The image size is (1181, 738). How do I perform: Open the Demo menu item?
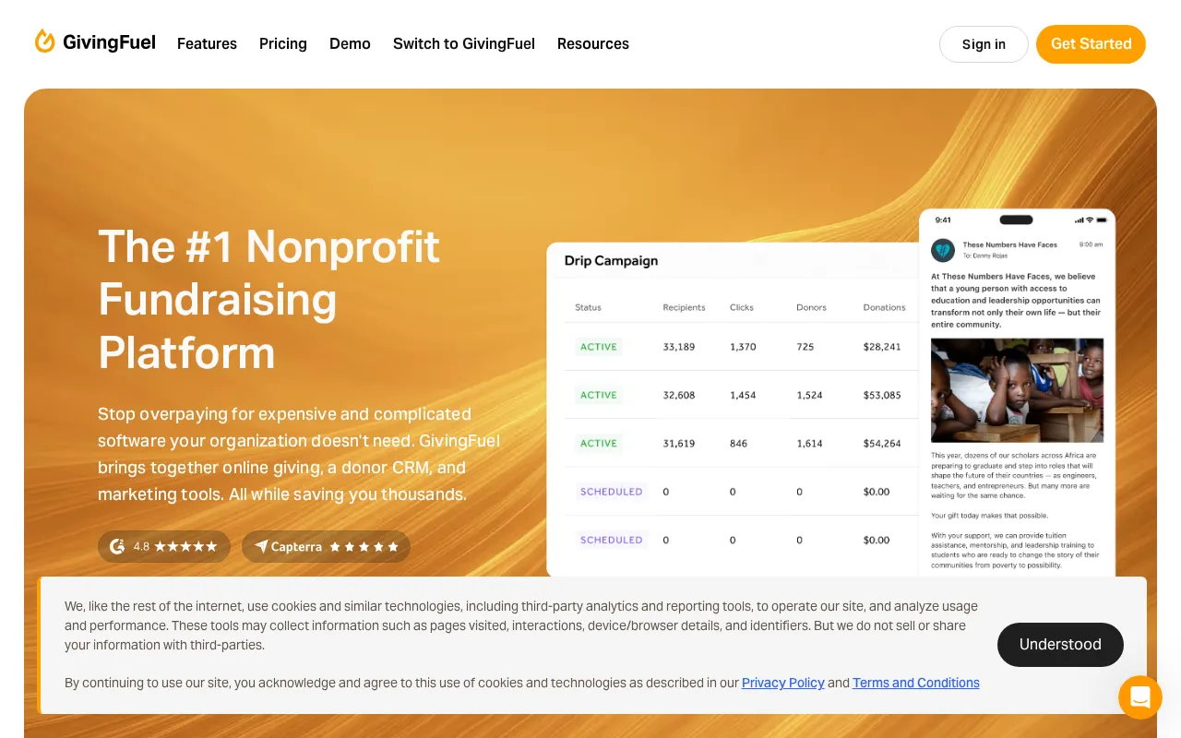(x=350, y=43)
